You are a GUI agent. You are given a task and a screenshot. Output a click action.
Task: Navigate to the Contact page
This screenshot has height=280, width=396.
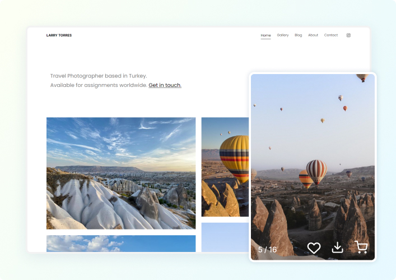331,35
